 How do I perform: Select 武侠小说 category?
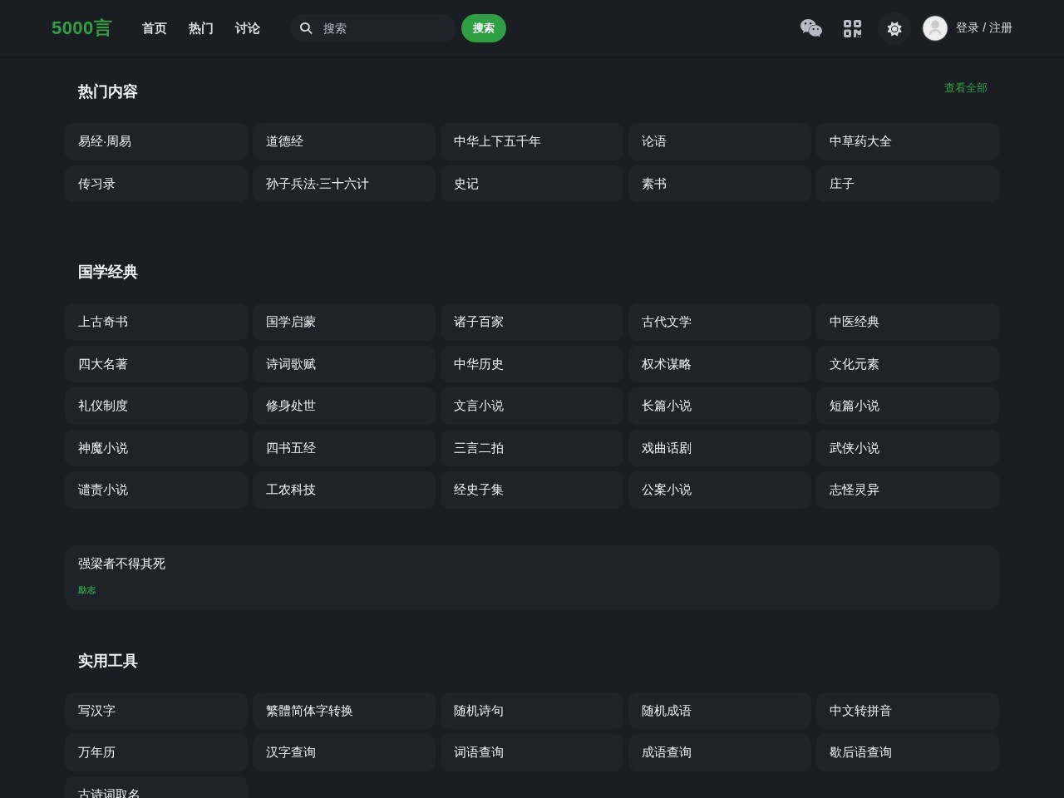[x=908, y=448]
